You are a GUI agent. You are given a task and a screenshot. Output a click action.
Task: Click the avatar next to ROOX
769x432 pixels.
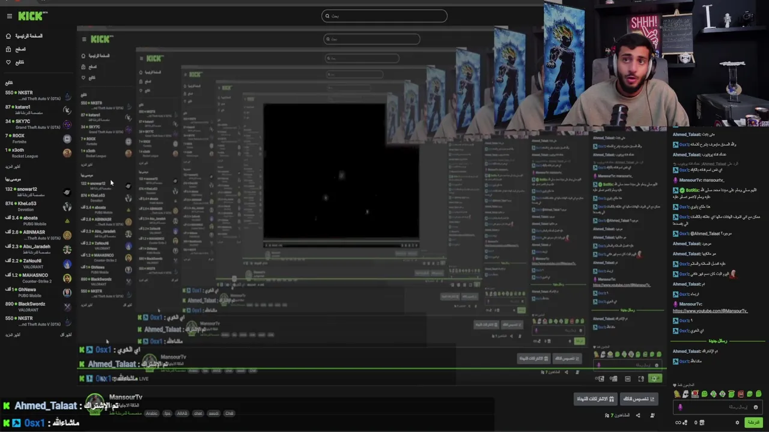(67, 139)
